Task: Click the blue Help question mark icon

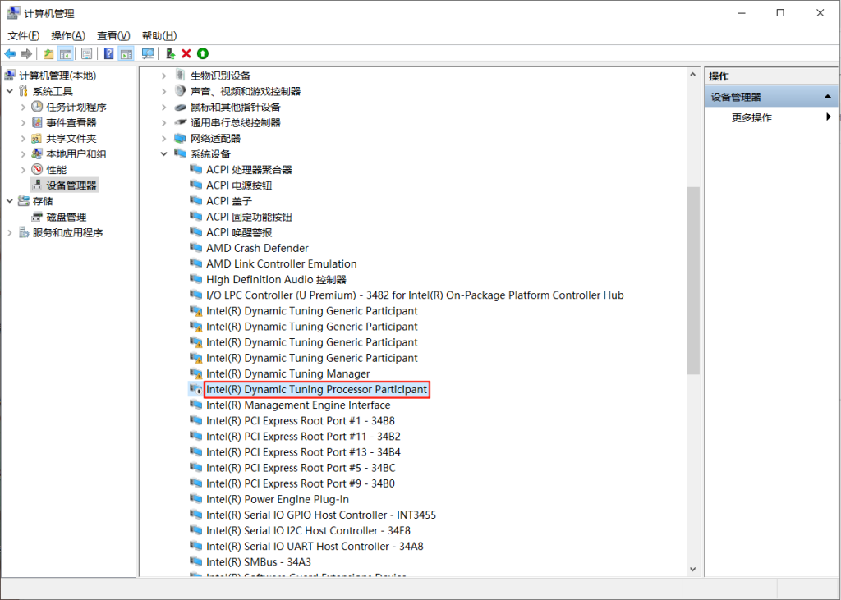Action: tap(108, 54)
